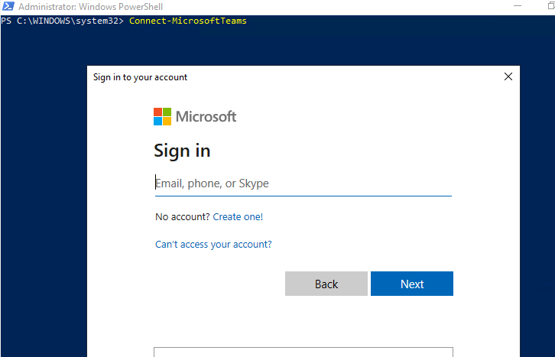Click the PS C:\WINDOWS\system32> prompt

tap(62, 21)
